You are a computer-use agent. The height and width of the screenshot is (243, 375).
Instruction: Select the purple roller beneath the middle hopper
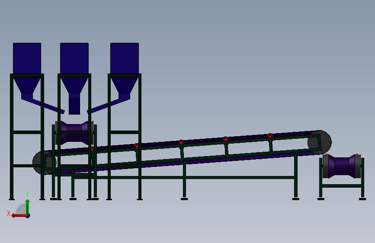click(74, 133)
